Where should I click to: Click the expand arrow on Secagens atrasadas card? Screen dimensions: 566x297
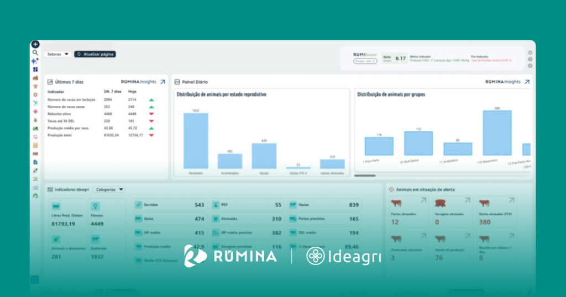(x=469, y=201)
